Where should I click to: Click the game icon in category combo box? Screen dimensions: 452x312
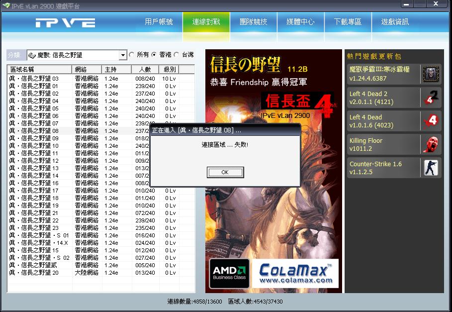32,55
